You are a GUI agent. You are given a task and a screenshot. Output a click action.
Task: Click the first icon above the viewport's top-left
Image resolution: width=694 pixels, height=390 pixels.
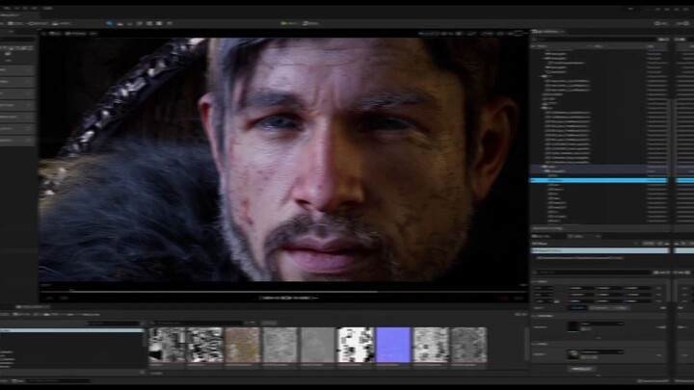[44, 33]
